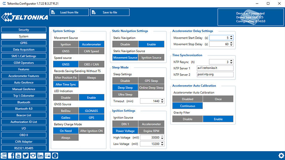Increase the Movement Start Delay value

[x=231, y=36]
